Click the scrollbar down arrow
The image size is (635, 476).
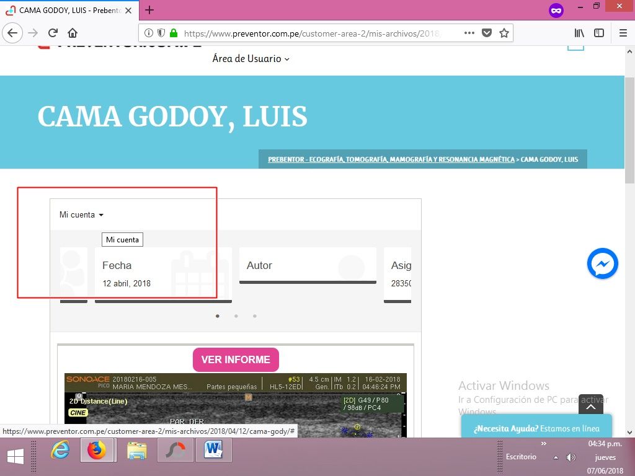629,432
